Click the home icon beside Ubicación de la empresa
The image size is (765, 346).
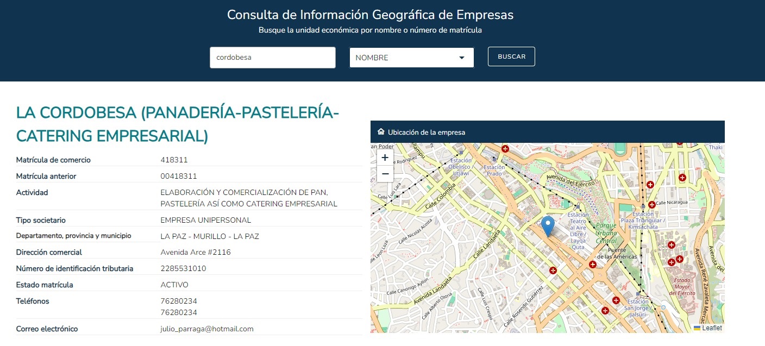(x=380, y=131)
